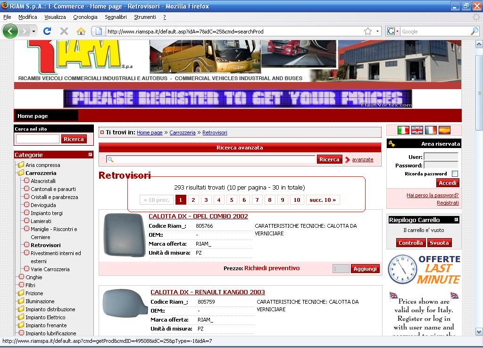Click the Ricerca avanzata search text field

211,159
